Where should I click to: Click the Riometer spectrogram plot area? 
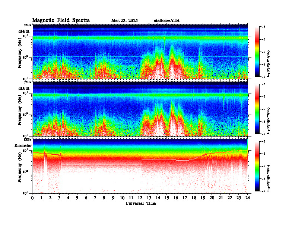[x=140, y=166]
